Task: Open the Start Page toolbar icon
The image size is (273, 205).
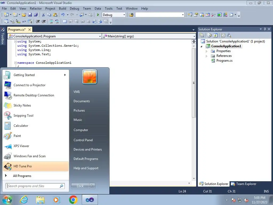Action: pyautogui.click(x=219, y=15)
